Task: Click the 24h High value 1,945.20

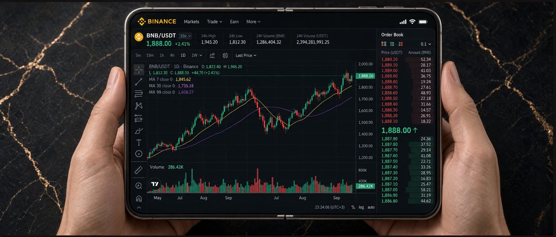Action: 209,42
